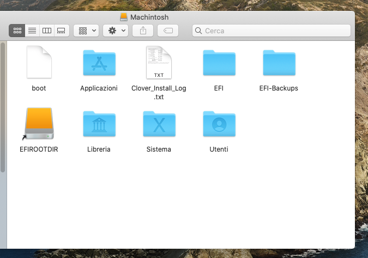Click the EFIROOTDIR name label
368x258 pixels.
click(x=39, y=149)
